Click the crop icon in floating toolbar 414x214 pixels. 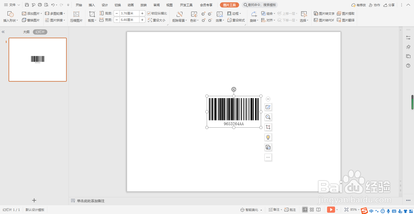[x=268, y=127]
